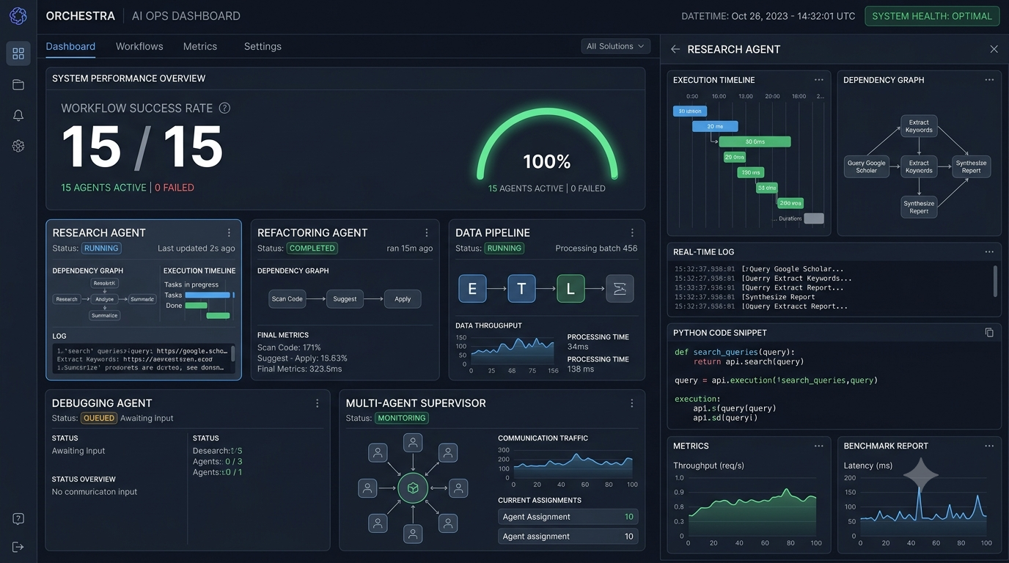This screenshot has height=563, width=1009.
Task: Open Metrics panel options
Action: pyautogui.click(x=819, y=446)
